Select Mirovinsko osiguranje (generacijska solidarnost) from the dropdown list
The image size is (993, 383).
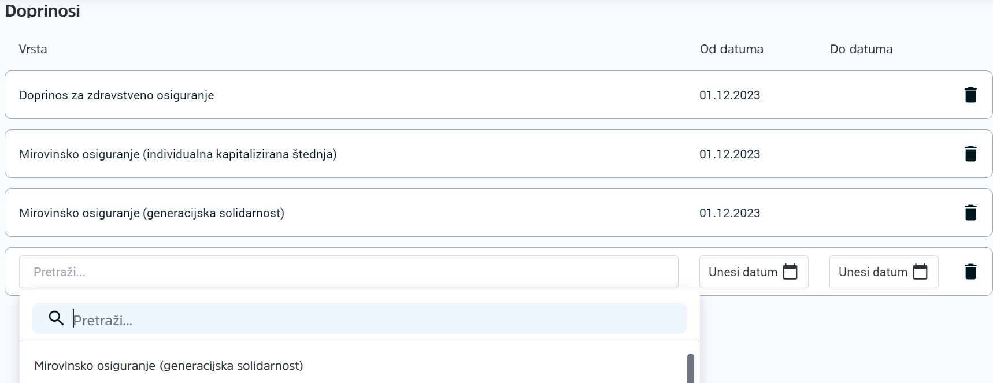click(169, 366)
